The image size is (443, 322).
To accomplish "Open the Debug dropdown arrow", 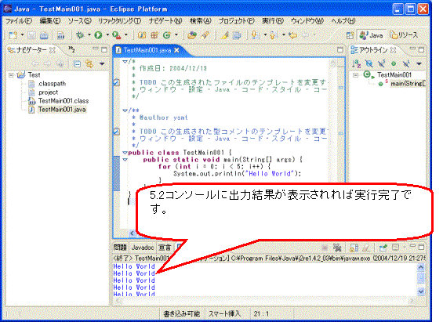I will pyautogui.click(x=89, y=35).
